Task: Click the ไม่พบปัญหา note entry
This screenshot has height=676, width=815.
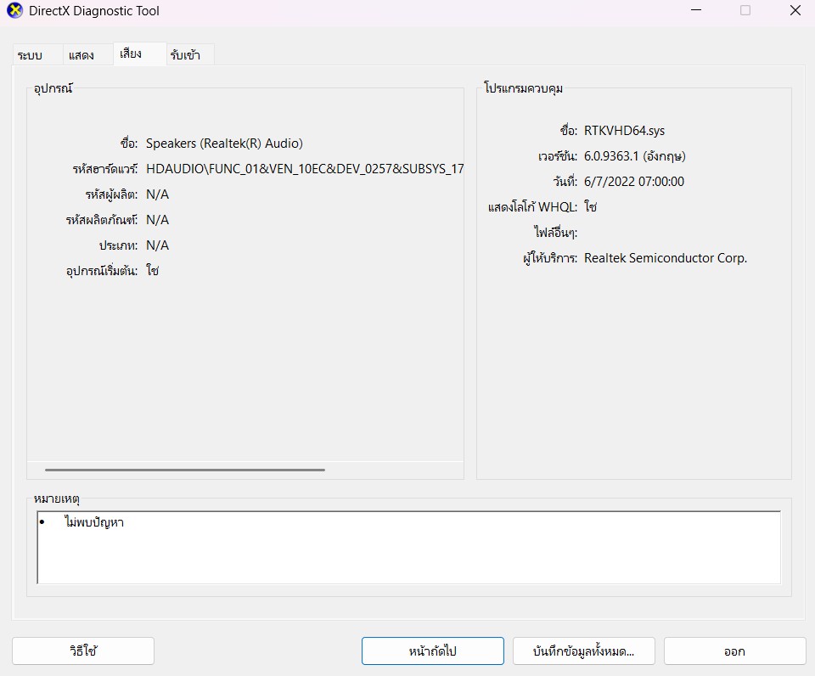Action: coord(94,522)
